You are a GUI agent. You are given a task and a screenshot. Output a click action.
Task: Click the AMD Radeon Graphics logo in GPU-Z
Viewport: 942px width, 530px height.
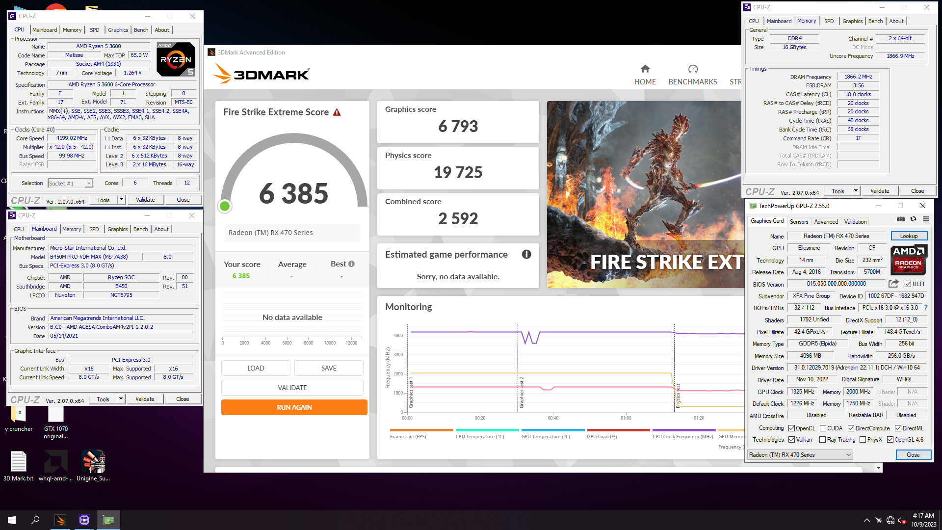[909, 259]
